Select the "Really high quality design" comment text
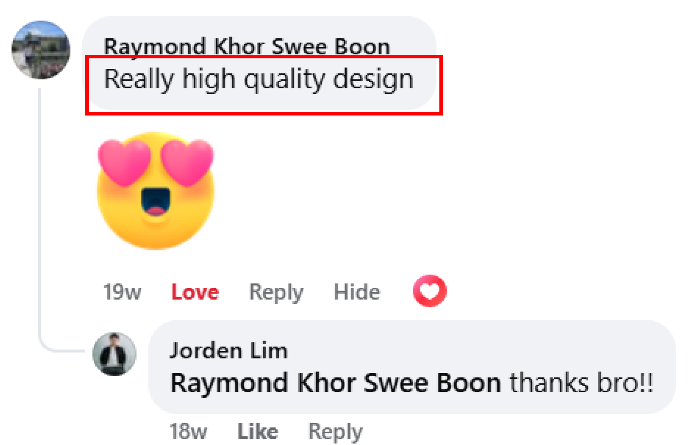Image resolution: width=695 pixels, height=445 pixels. (259, 79)
